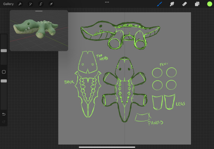Click the 3D crocodile reference image
Screen dimensions: 214x149
(36, 29)
